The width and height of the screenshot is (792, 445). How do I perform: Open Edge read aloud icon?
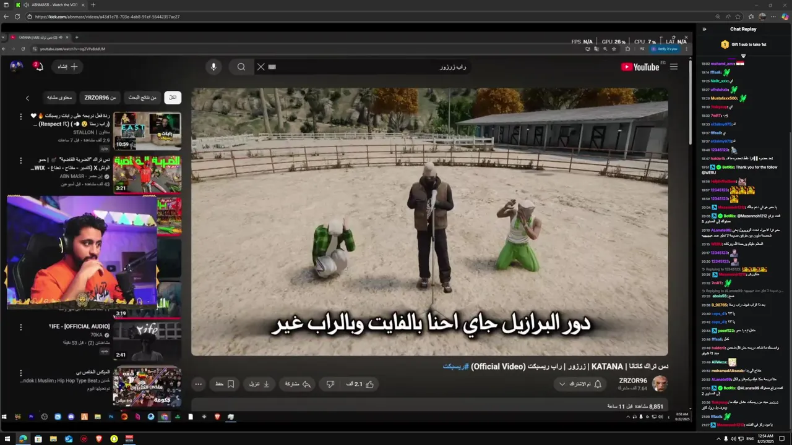click(728, 17)
